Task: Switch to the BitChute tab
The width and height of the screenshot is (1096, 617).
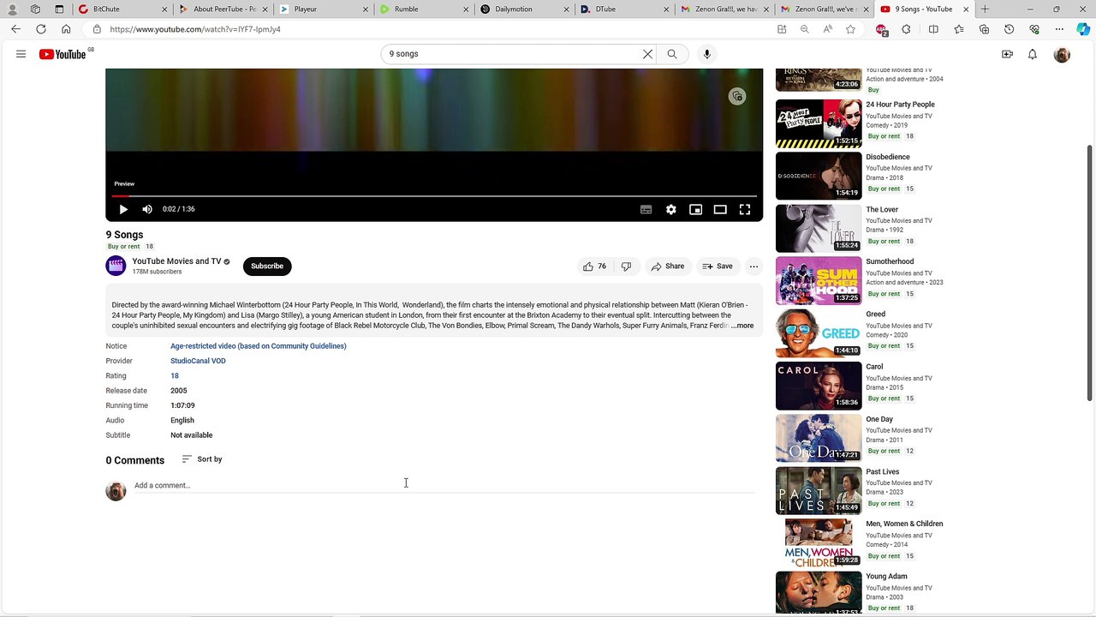Action: point(122,9)
